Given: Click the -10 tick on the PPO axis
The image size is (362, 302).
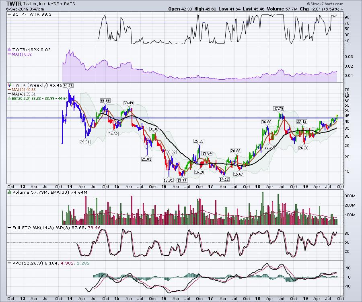Looking at the screenshot, I should pos(348,286).
